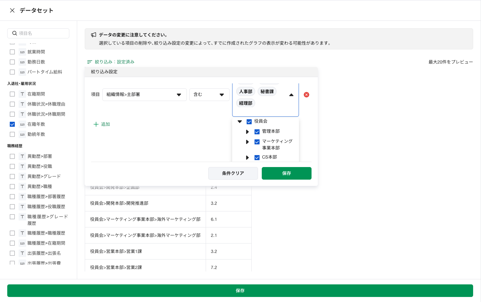The height and width of the screenshot is (302, 481).
Task: Check the 勤続年数 checkbox
Action: [12, 134]
